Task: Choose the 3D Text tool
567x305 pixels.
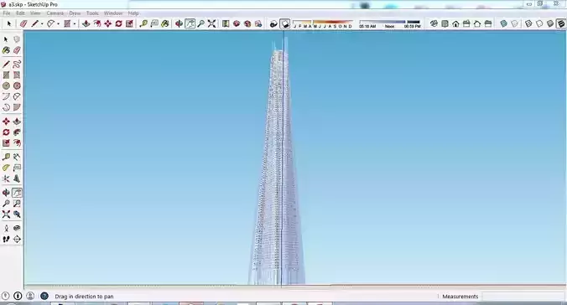Action: click(x=17, y=178)
